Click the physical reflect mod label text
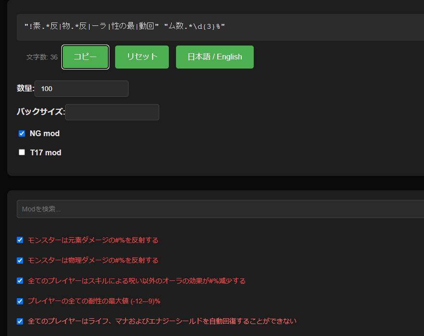This screenshot has height=336, width=424. point(92,260)
